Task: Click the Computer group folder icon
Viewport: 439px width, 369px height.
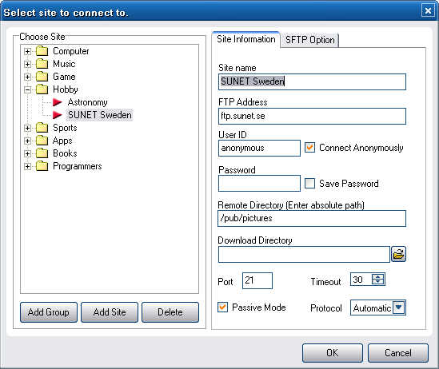Action: 42,51
